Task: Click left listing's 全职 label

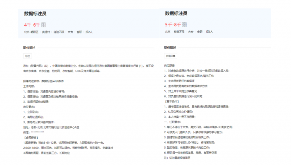Action: pyautogui.click(x=79, y=32)
